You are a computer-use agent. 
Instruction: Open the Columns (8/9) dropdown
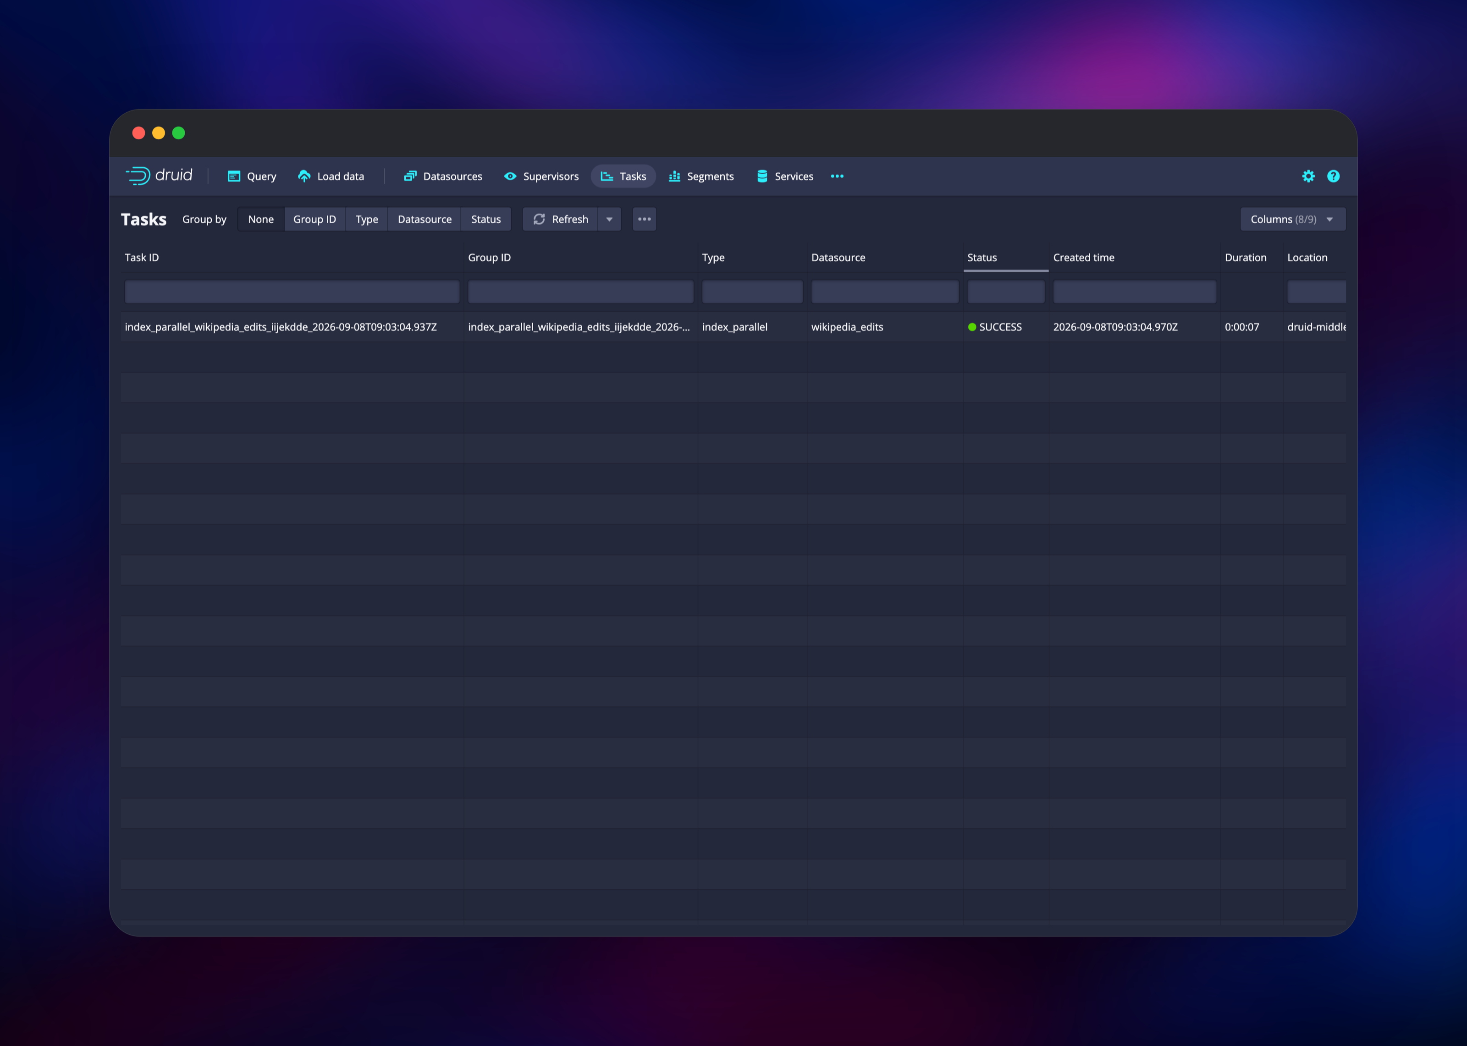(1292, 220)
